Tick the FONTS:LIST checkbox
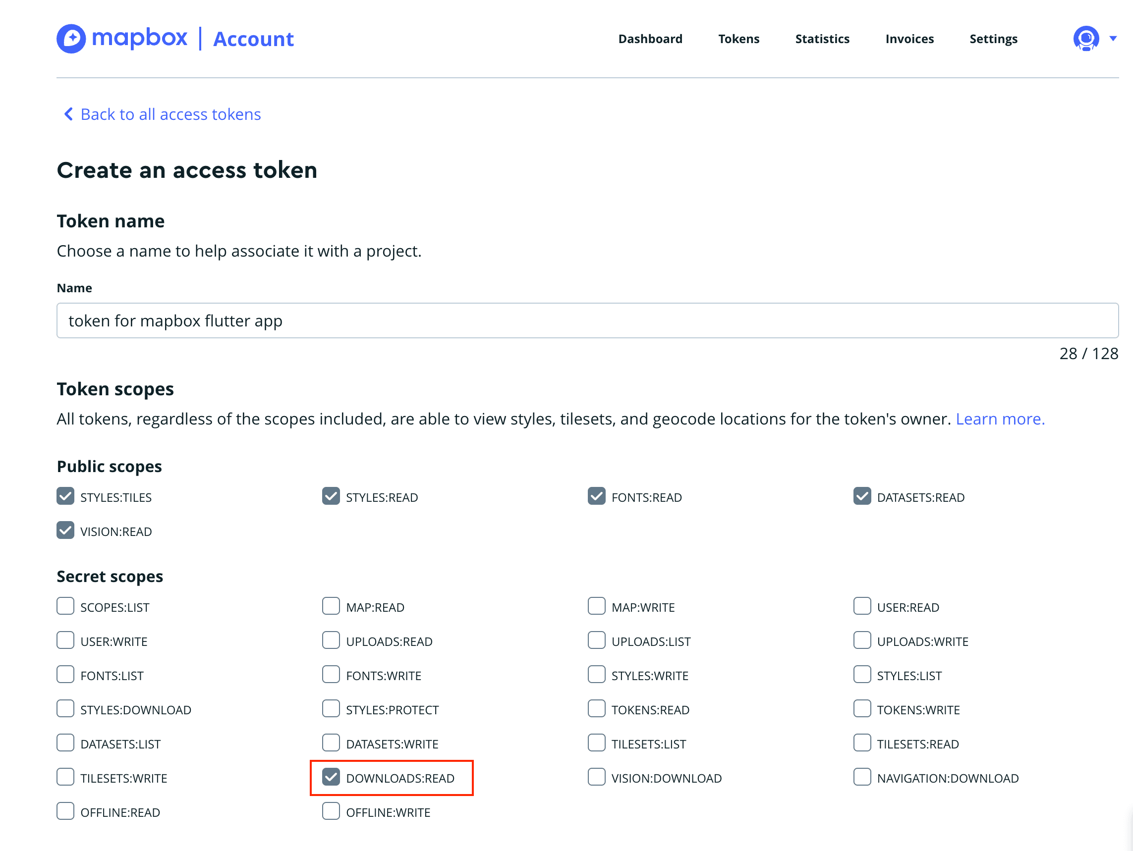1133x851 pixels. (65, 675)
